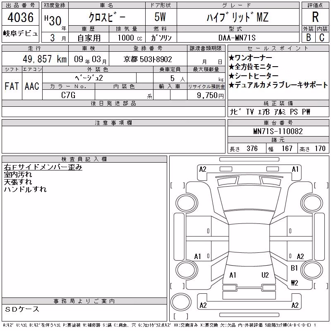Click the registration number 京都 503ト8902
This screenshot has width=331, height=331.
tap(148, 59)
